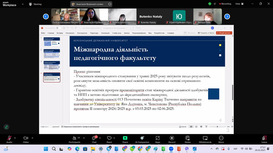This screenshot has width=273, height=153.
Task: Click the PowerPoint search field
Action: click(x=154, y=28)
